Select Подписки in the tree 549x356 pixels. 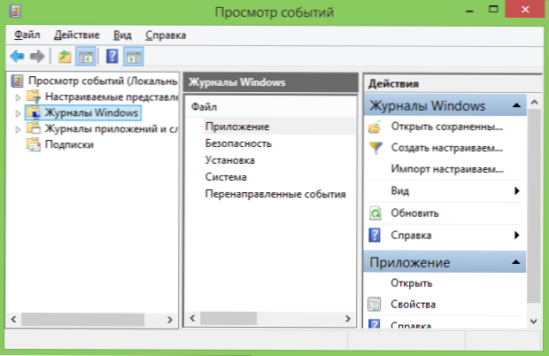(x=69, y=144)
